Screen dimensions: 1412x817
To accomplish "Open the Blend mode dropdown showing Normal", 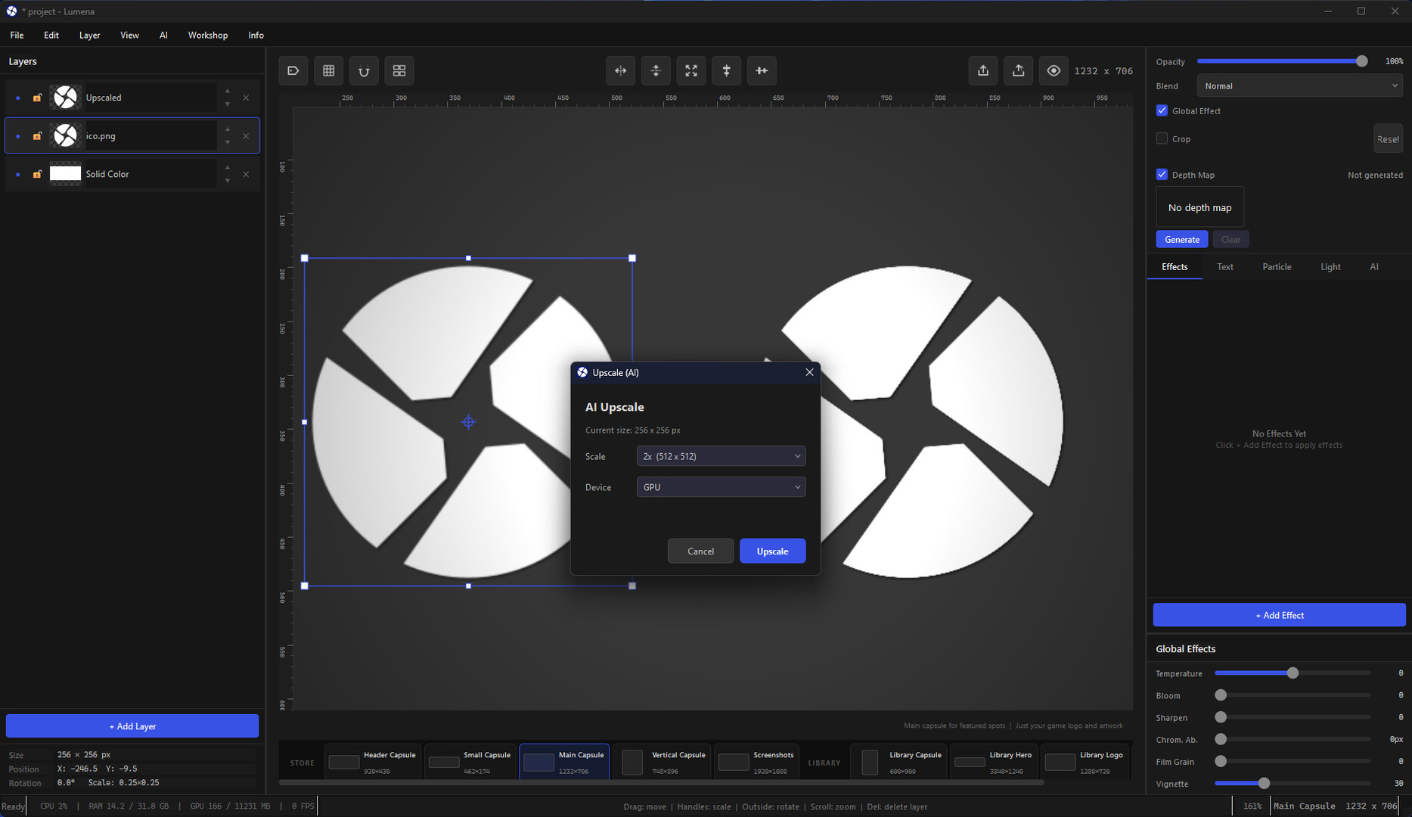I will pos(1299,85).
